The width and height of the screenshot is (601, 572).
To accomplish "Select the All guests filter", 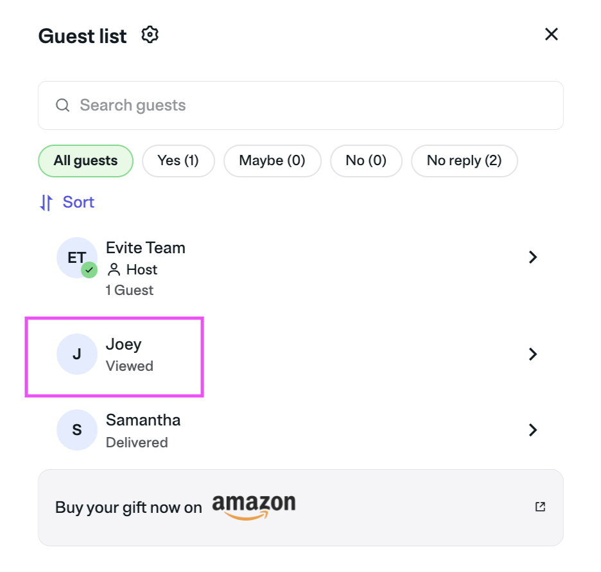I will [x=85, y=161].
